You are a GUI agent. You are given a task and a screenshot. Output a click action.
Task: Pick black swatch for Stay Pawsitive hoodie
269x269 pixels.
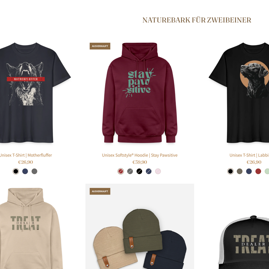click(139, 171)
